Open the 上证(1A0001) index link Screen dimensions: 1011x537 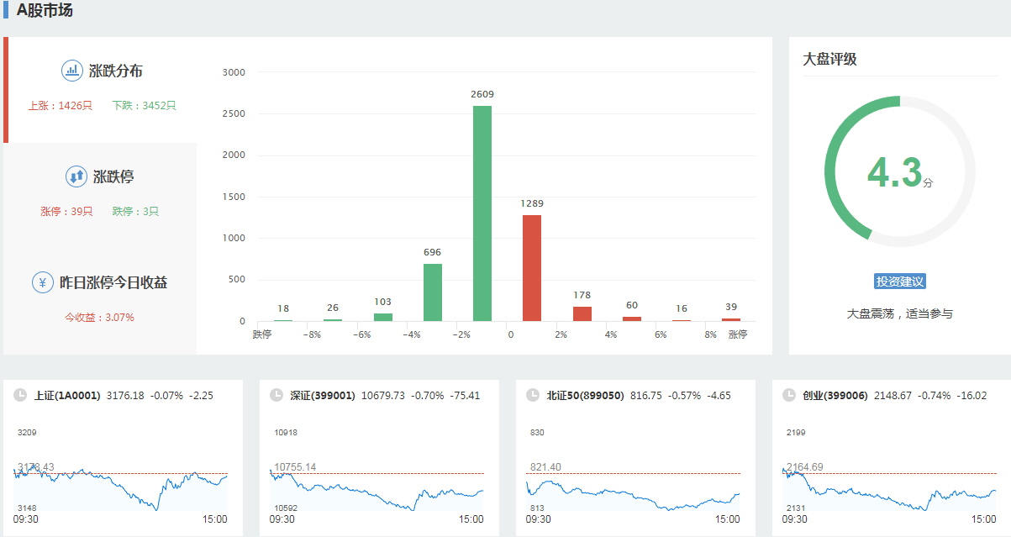click(x=67, y=395)
